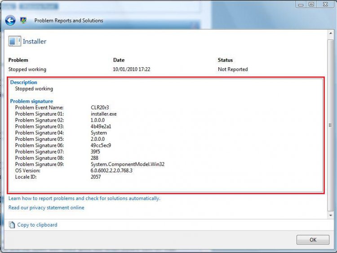337x253 pixels.
Task: Click the System.ComponentModel.Win32 signature value
Action: (x=127, y=164)
